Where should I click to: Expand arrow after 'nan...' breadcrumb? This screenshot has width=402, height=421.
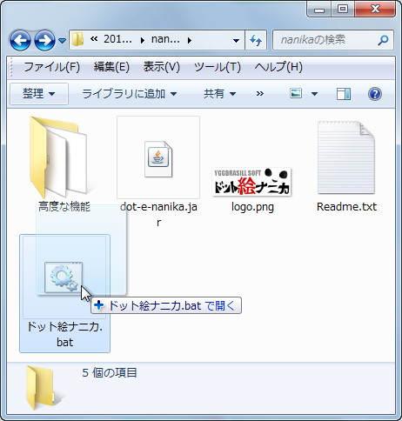(190, 40)
